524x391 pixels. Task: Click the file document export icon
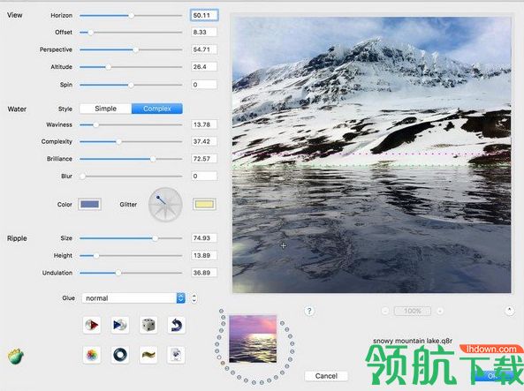[x=176, y=355]
